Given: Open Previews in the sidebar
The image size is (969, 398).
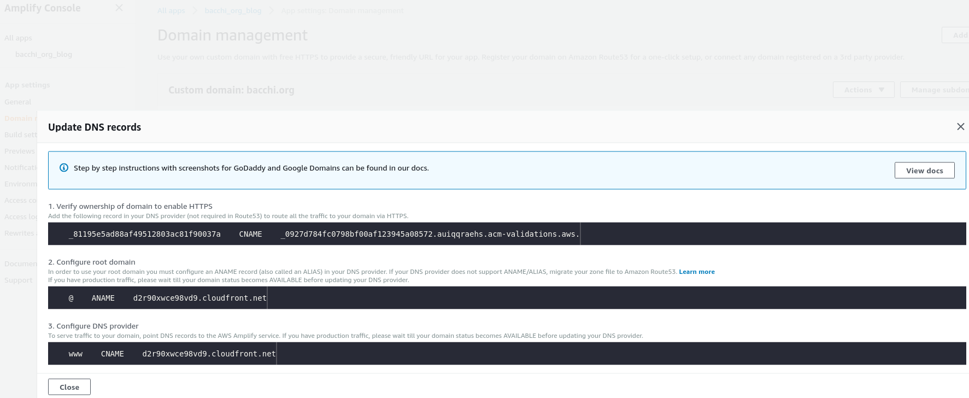Looking at the screenshot, I should 19,151.
